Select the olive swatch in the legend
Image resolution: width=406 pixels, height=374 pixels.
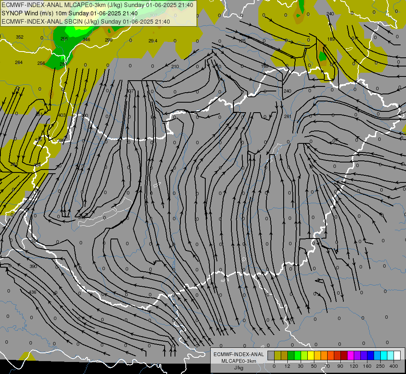coord(277,355)
